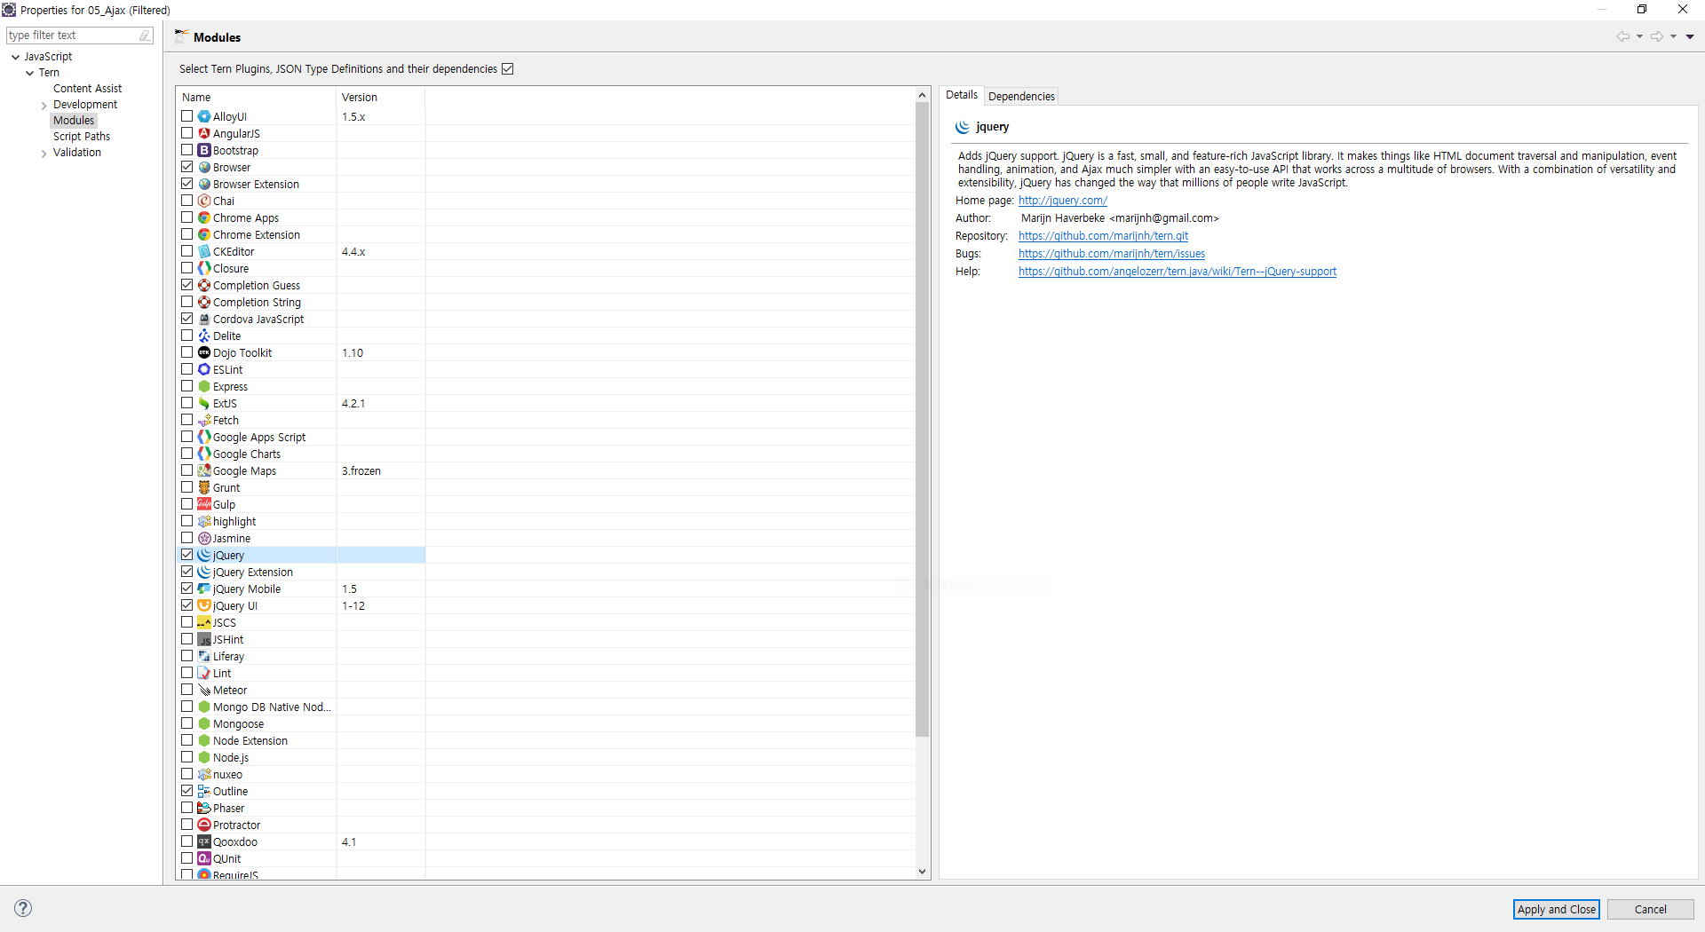The image size is (1705, 932).
Task: Click the JSHint module icon
Action: pyautogui.click(x=204, y=639)
